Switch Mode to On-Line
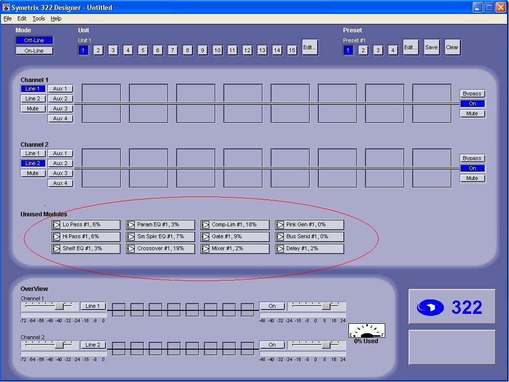This screenshot has width=509, height=382. point(34,51)
